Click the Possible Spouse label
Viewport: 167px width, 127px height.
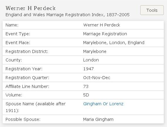[23, 119]
